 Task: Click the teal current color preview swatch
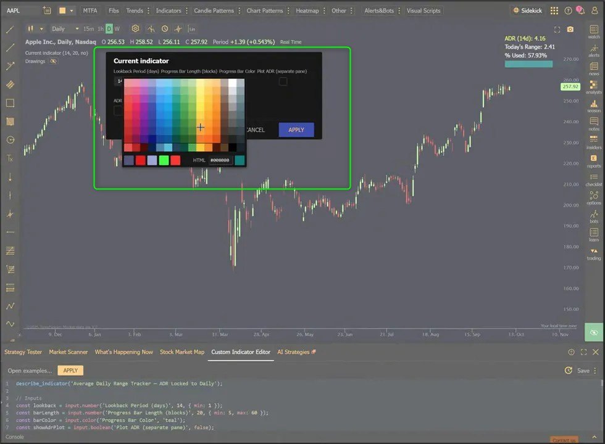pyautogui.click(x=240, y=160)
